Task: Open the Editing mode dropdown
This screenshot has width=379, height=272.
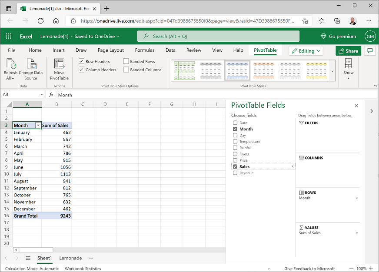Action: click(x=306, y=50)
